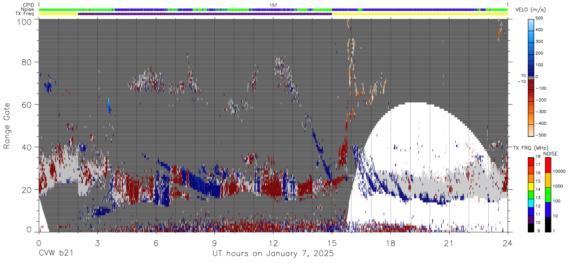This screenshot has width=571, height=263.
Task: Click the range gate 20 tick label
Action: [26, 189]
